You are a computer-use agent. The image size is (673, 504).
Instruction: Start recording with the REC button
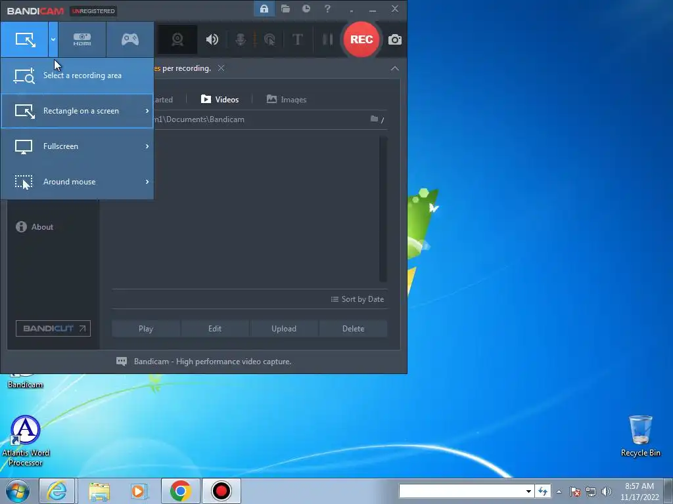(x=361, y=39)
